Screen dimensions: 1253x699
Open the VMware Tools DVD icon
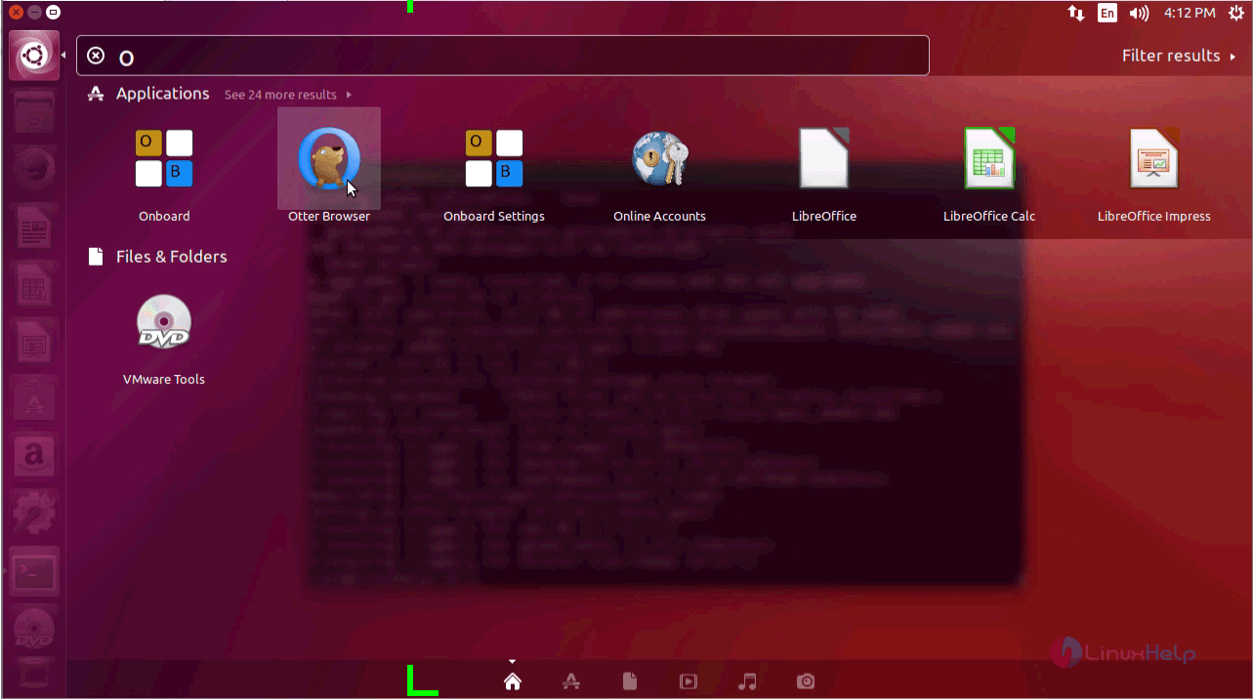164,321
